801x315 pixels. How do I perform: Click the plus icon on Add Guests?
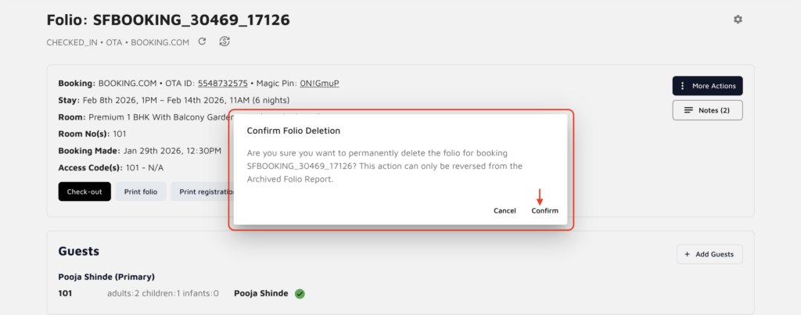(x=687, y=254)
